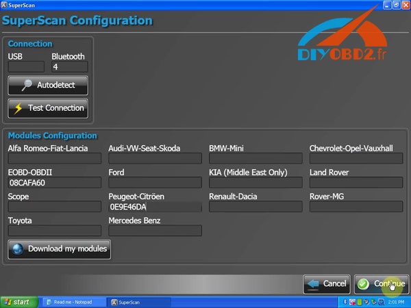Click the blue arrow icon on Cancel
The height and width of the screenshot is (308, 411).
tap(314, 284)
